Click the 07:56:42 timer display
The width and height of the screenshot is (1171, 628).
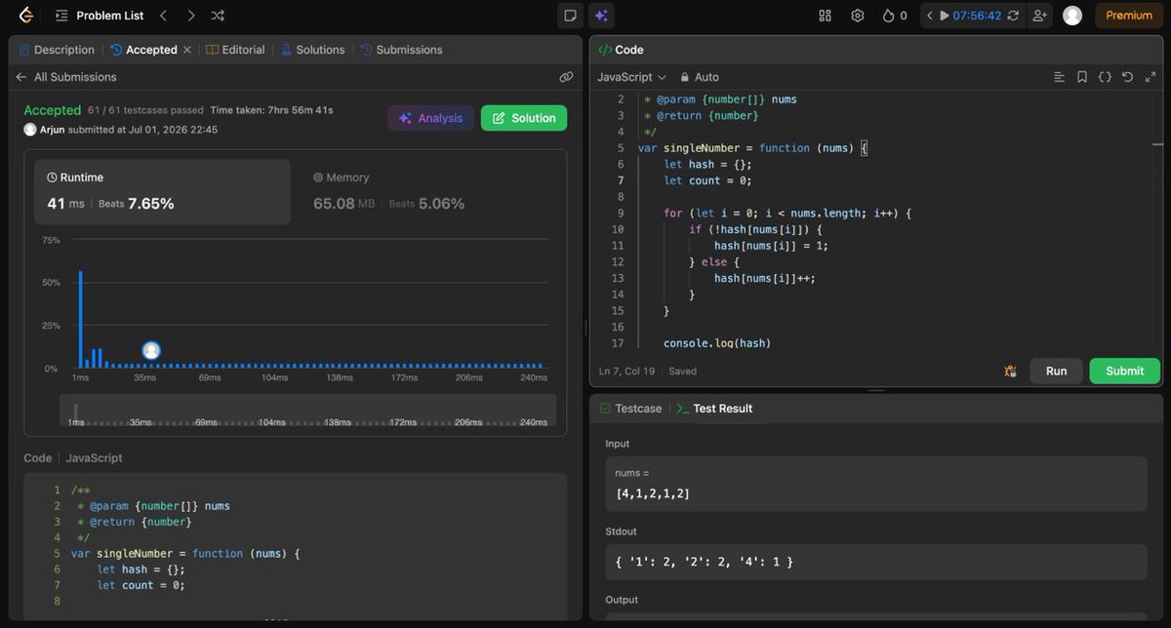(x=977, y=16)
